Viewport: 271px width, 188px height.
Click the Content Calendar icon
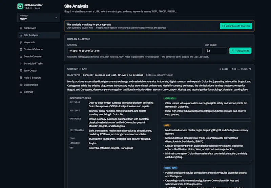pos(21,49)
